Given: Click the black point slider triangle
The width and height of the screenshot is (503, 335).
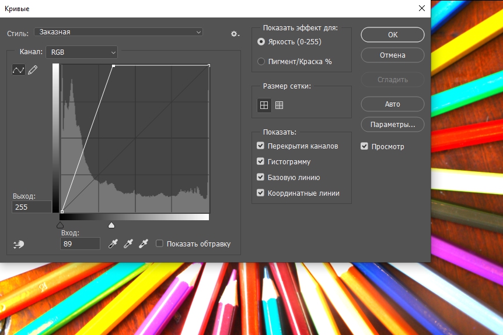Looking at the screenshot, I should tap(60, 225).
